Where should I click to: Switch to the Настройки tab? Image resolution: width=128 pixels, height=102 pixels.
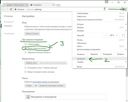coord(42,5)
